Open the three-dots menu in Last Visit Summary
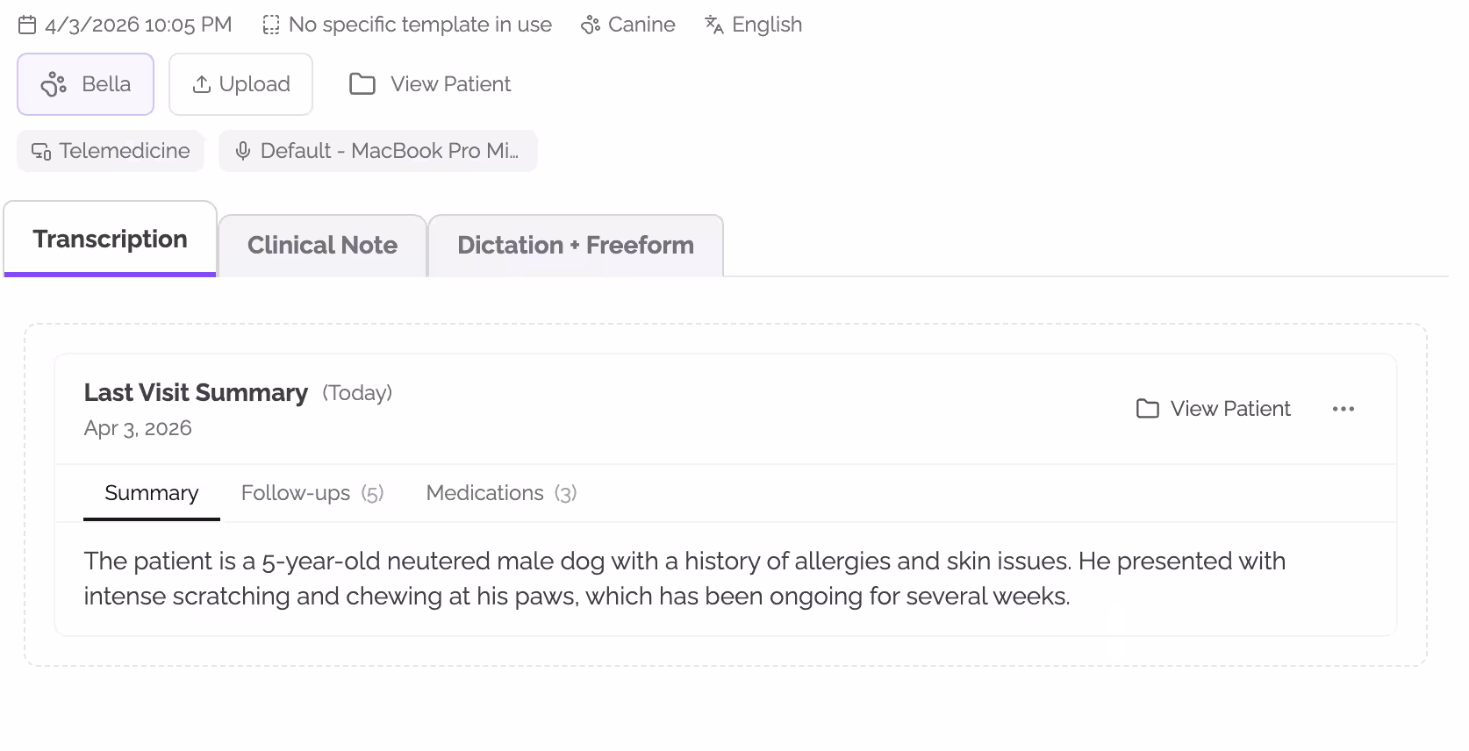 1343,409
